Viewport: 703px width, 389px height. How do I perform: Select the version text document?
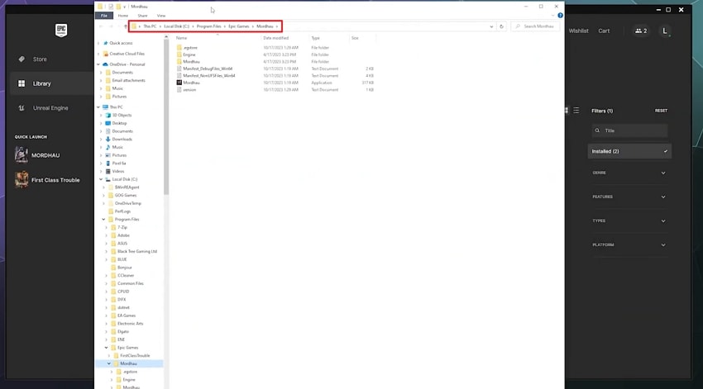point(189,90)
